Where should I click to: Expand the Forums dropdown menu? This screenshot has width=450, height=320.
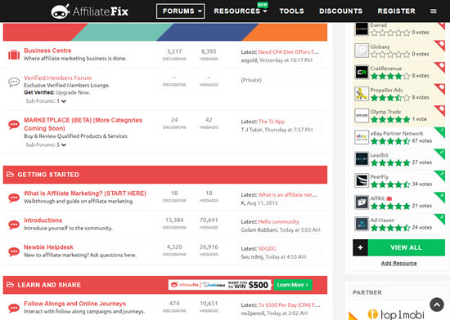tap(181, 11)
